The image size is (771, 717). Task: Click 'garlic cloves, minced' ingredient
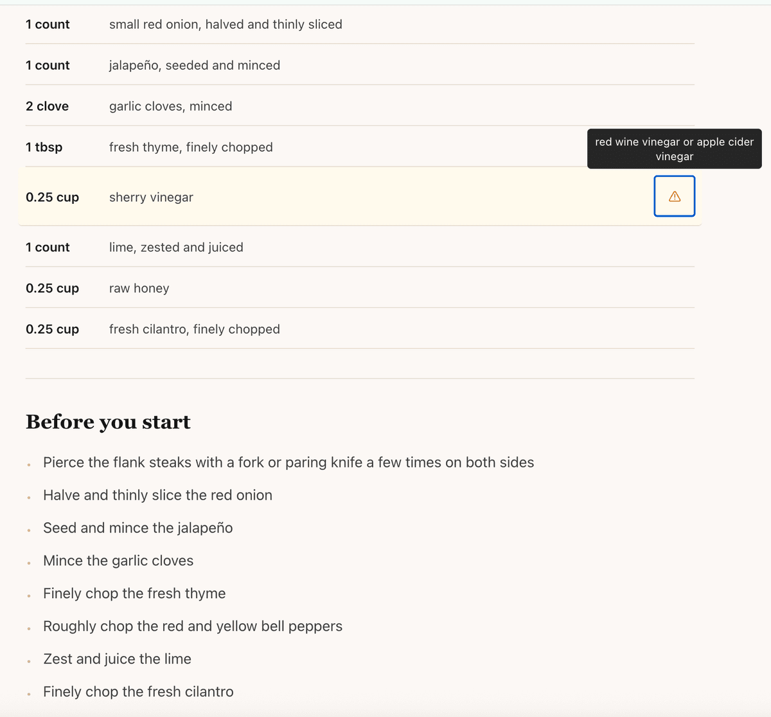click(171, 106)
